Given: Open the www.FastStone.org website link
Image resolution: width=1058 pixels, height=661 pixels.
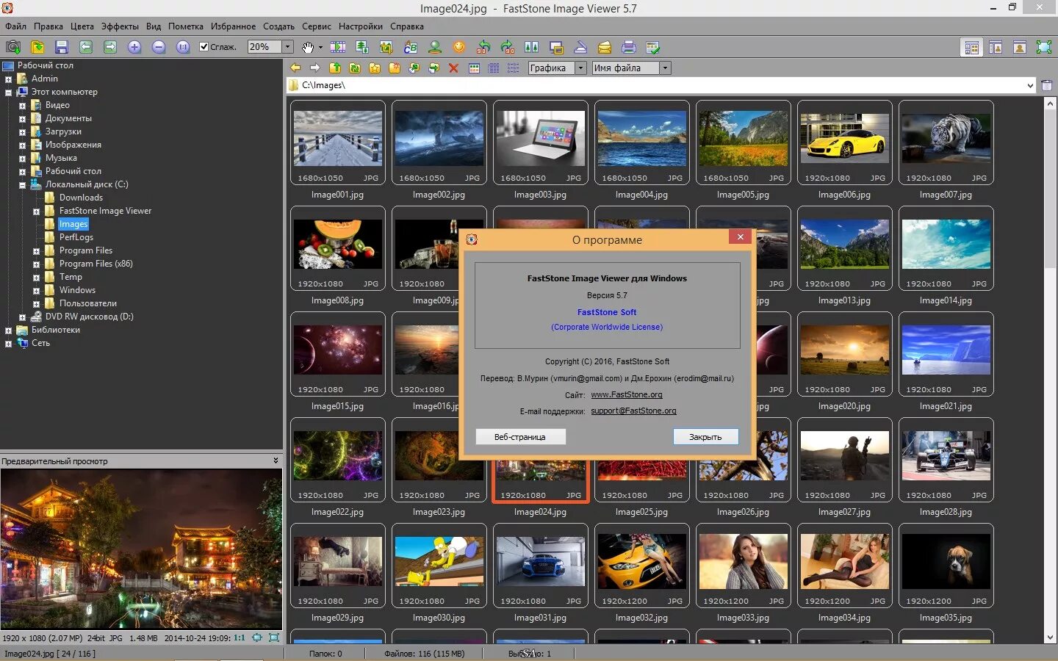Looking at the screenshot, I should pos(626,395).
